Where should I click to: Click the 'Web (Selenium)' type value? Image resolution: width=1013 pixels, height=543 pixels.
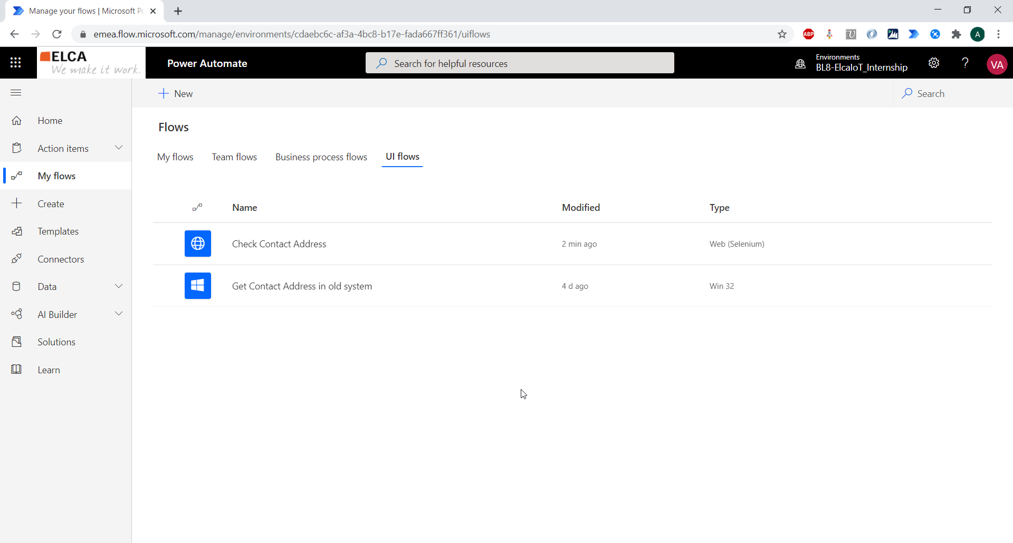click(737, 244)
